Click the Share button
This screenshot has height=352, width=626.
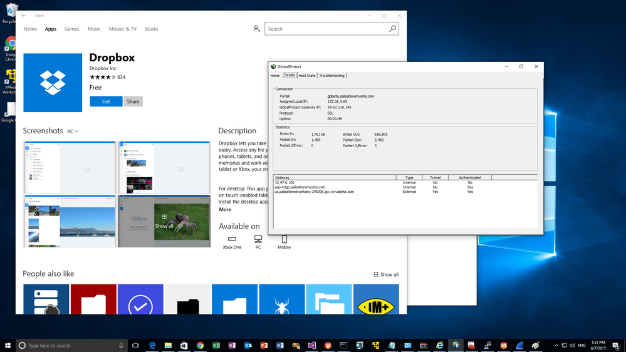[133, 101]
